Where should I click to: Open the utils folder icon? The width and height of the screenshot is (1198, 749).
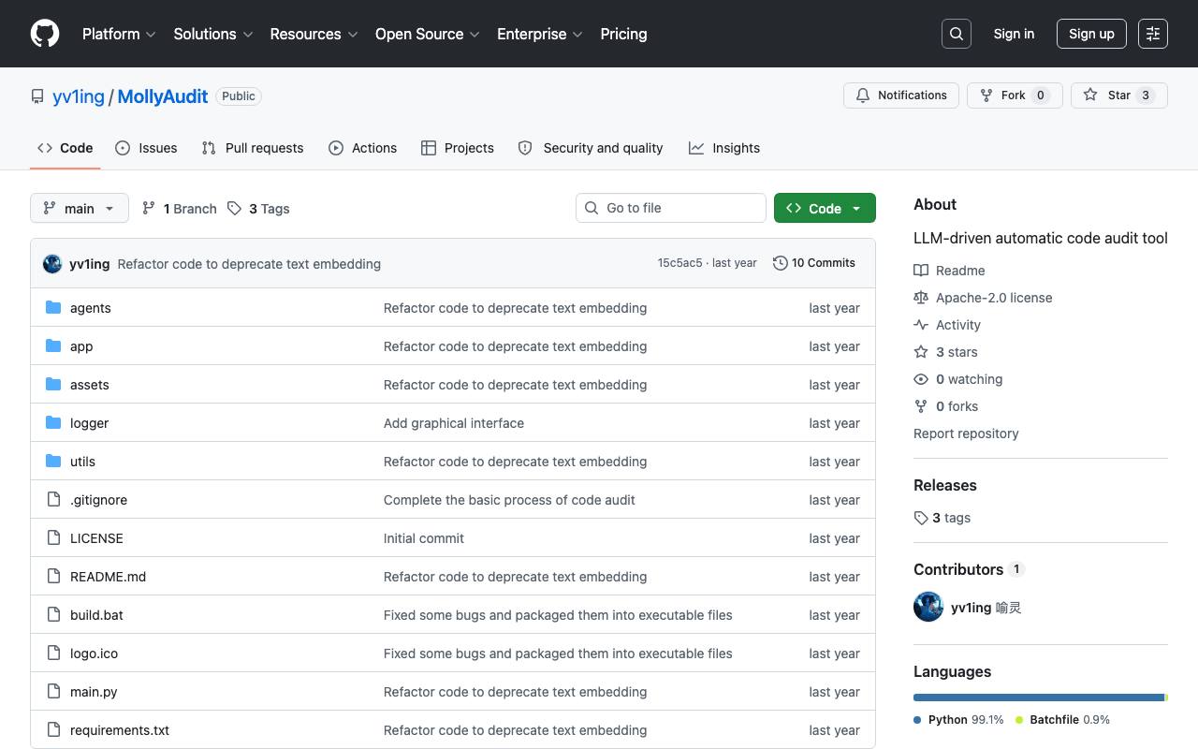coord(53,462)
